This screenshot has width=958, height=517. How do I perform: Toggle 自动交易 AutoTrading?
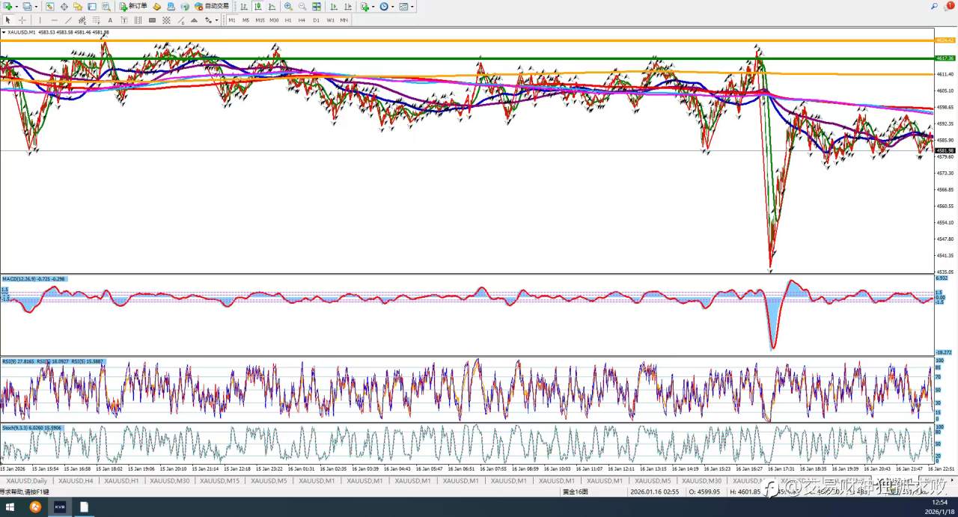click(212, 6)
